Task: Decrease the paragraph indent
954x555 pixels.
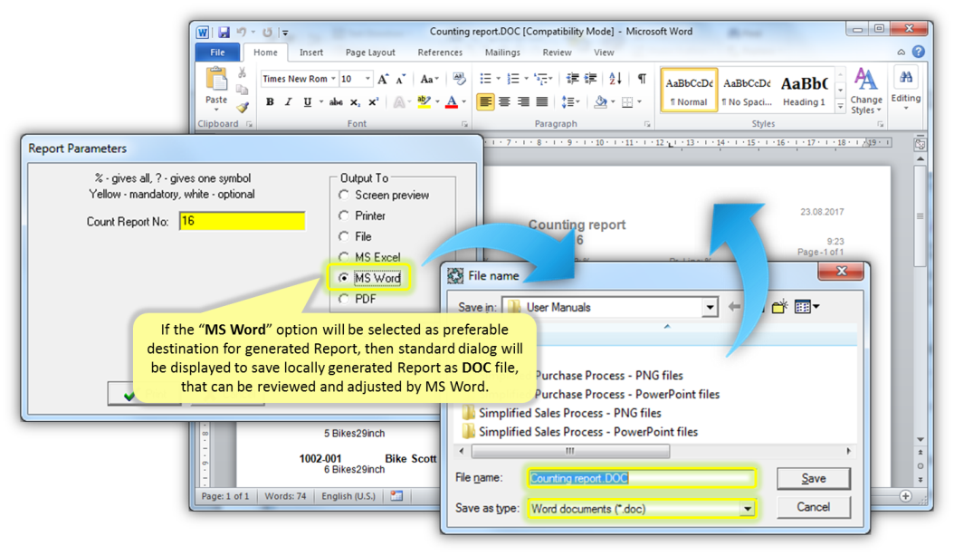Action: click(x=572, y=79)
